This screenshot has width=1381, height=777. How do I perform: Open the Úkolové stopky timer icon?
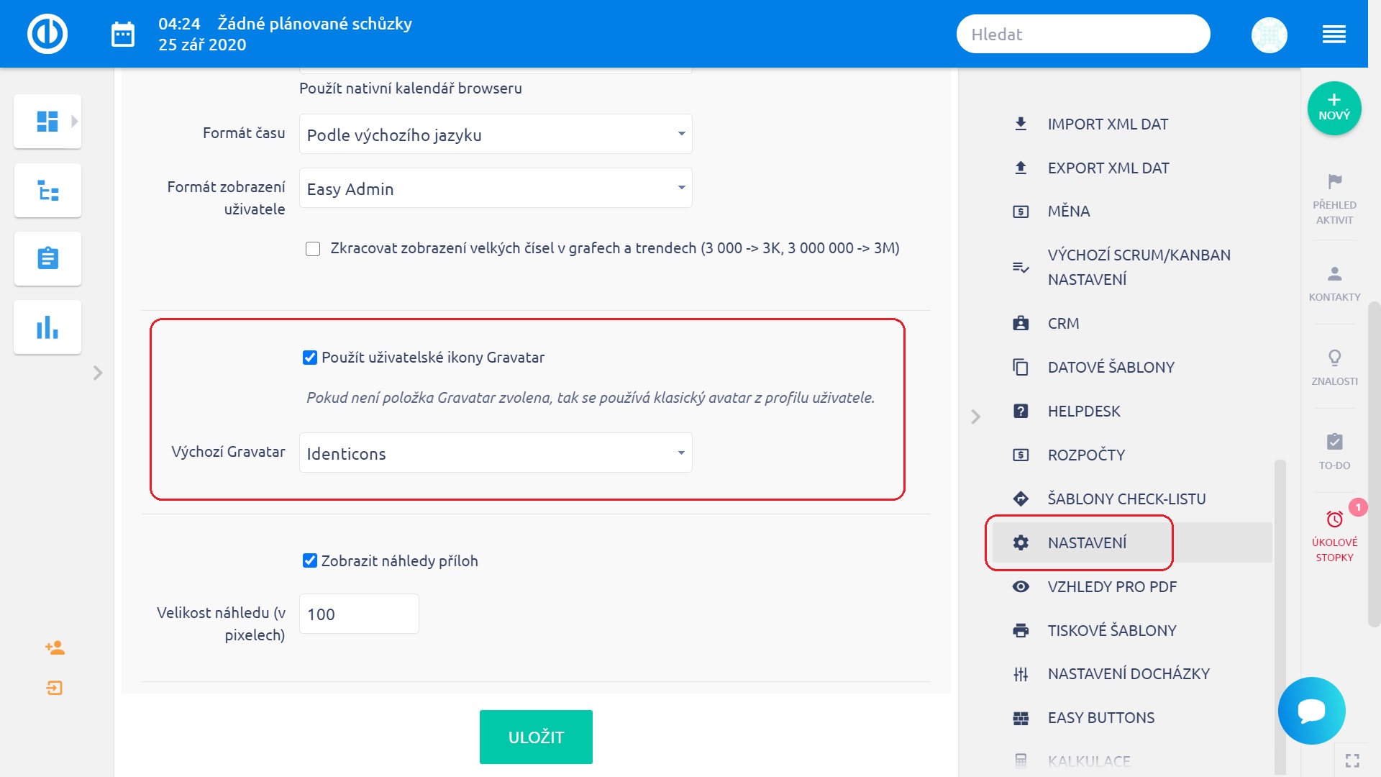point(1334,519)
